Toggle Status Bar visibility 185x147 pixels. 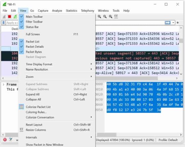coord(57,27)
